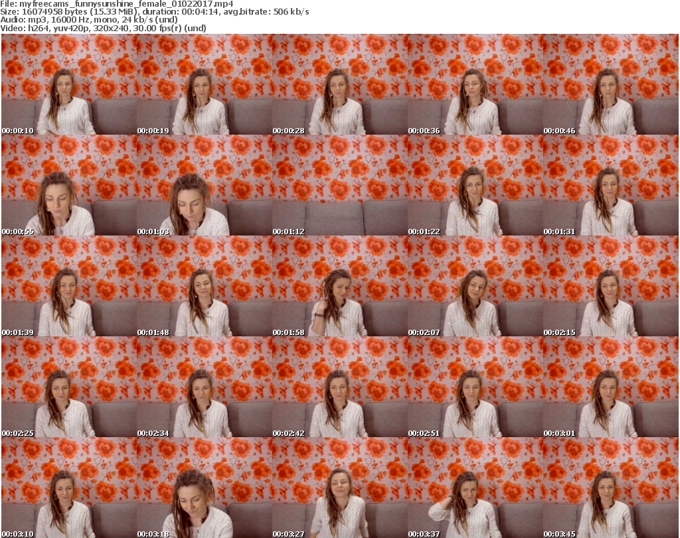Open the frame stamped 00:01:22

tap(475, 185)
